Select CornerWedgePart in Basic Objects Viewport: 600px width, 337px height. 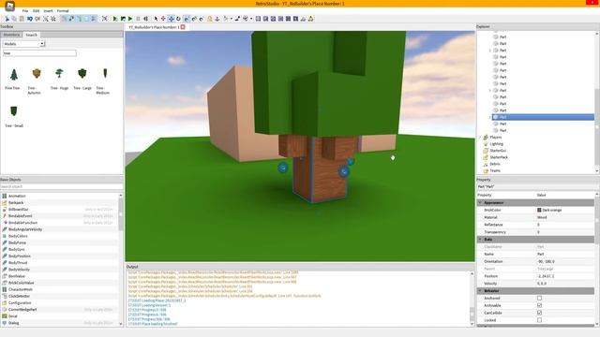22,310
